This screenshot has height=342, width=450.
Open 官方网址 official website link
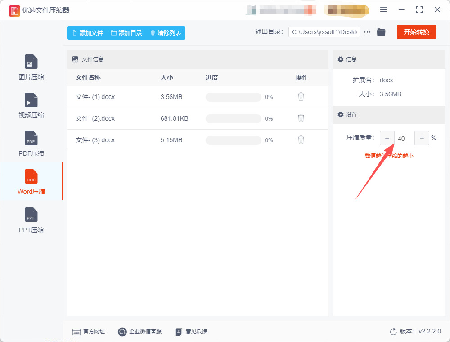click(x=88, y=332)
